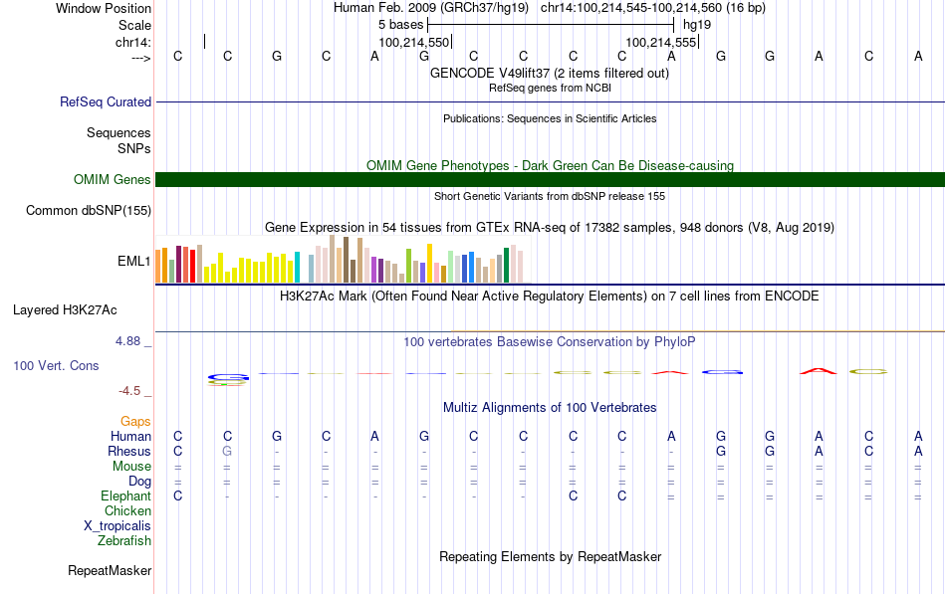Select the X_tropicalis alignment row label

[118, 526]
